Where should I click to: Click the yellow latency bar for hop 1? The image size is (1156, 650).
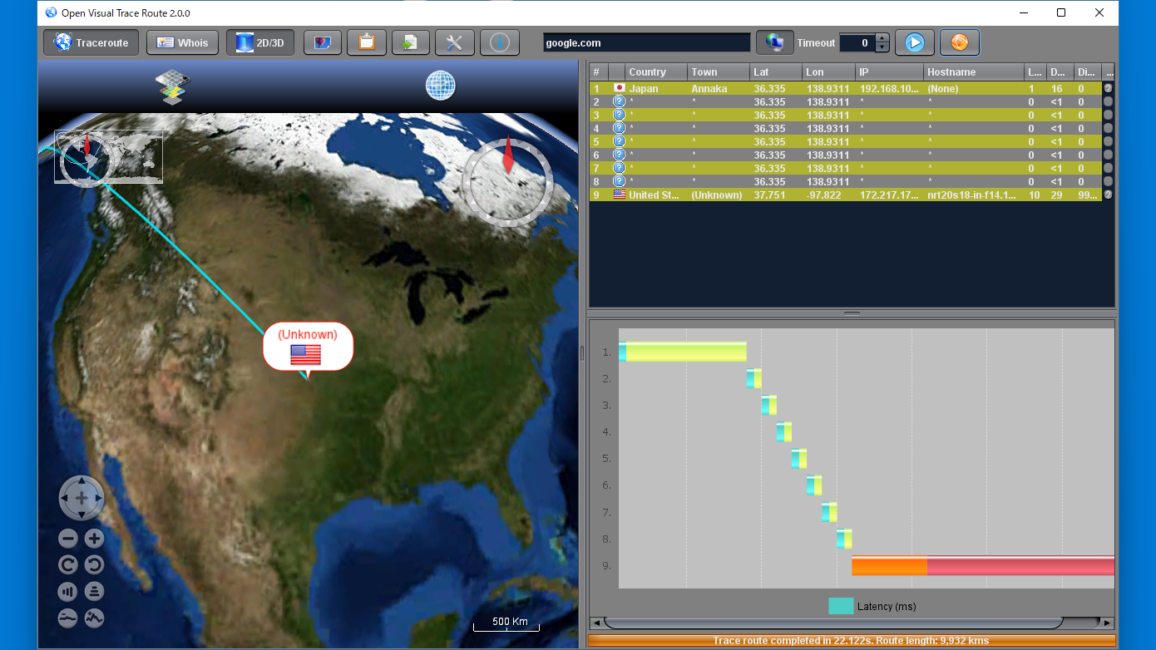pos(686,352)
